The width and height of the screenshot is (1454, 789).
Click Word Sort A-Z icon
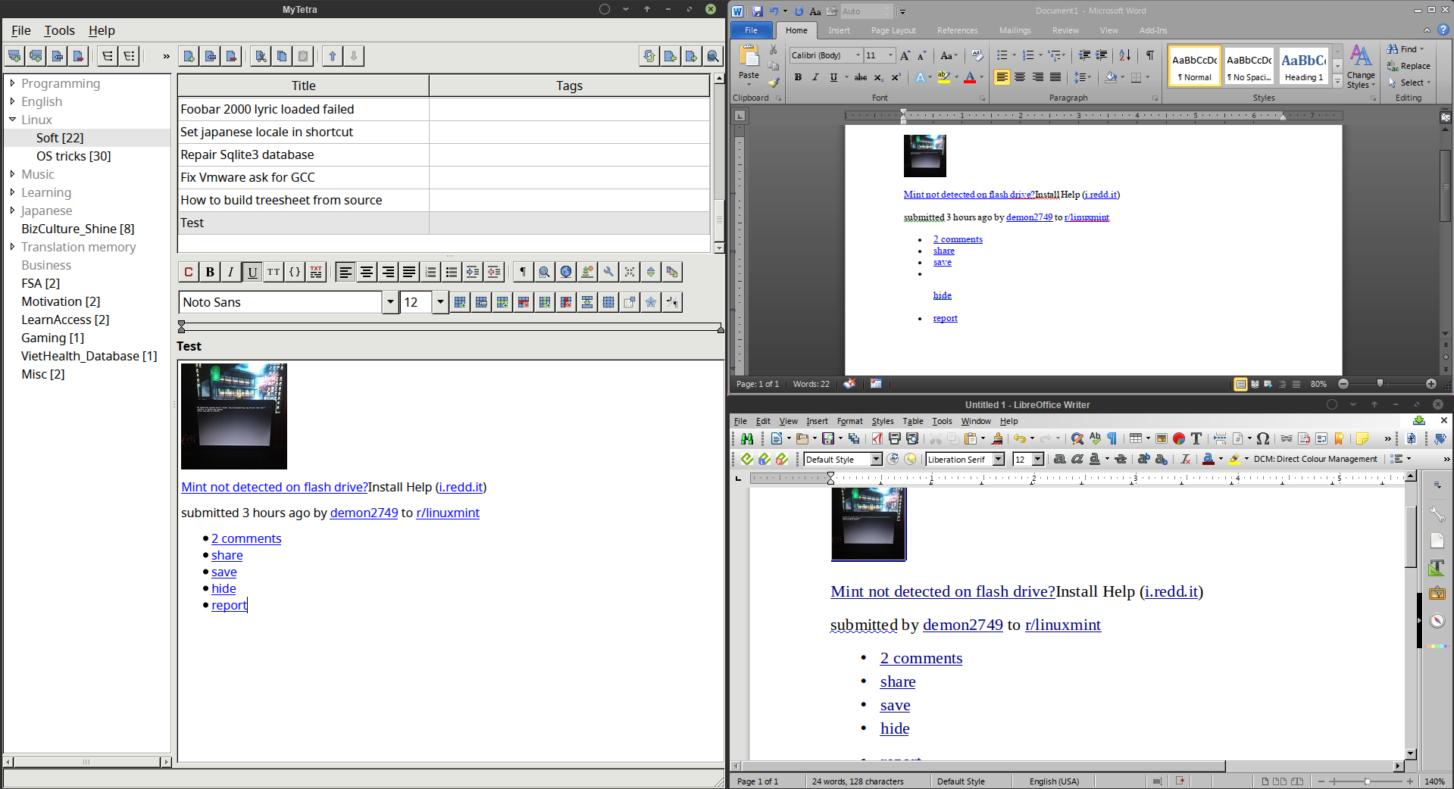click(1125, 55)
